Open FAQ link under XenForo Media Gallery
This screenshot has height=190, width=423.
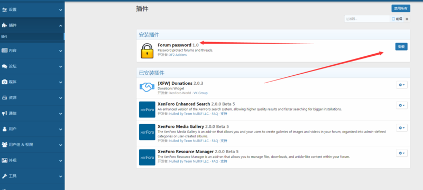pyautogui.click(x=215, y=141)
